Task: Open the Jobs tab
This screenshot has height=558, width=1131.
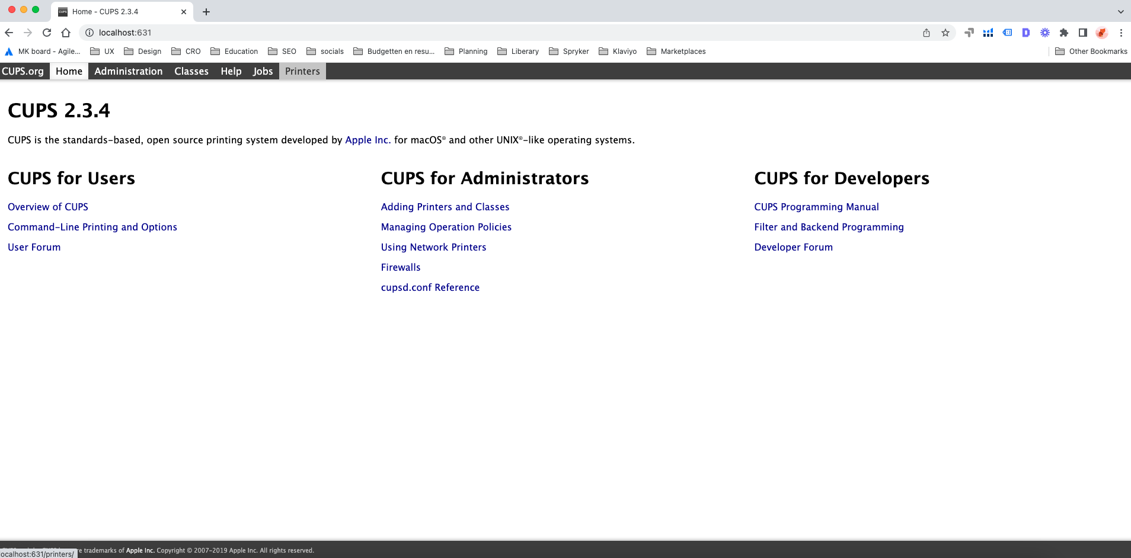Action: (x=263, y=71)
